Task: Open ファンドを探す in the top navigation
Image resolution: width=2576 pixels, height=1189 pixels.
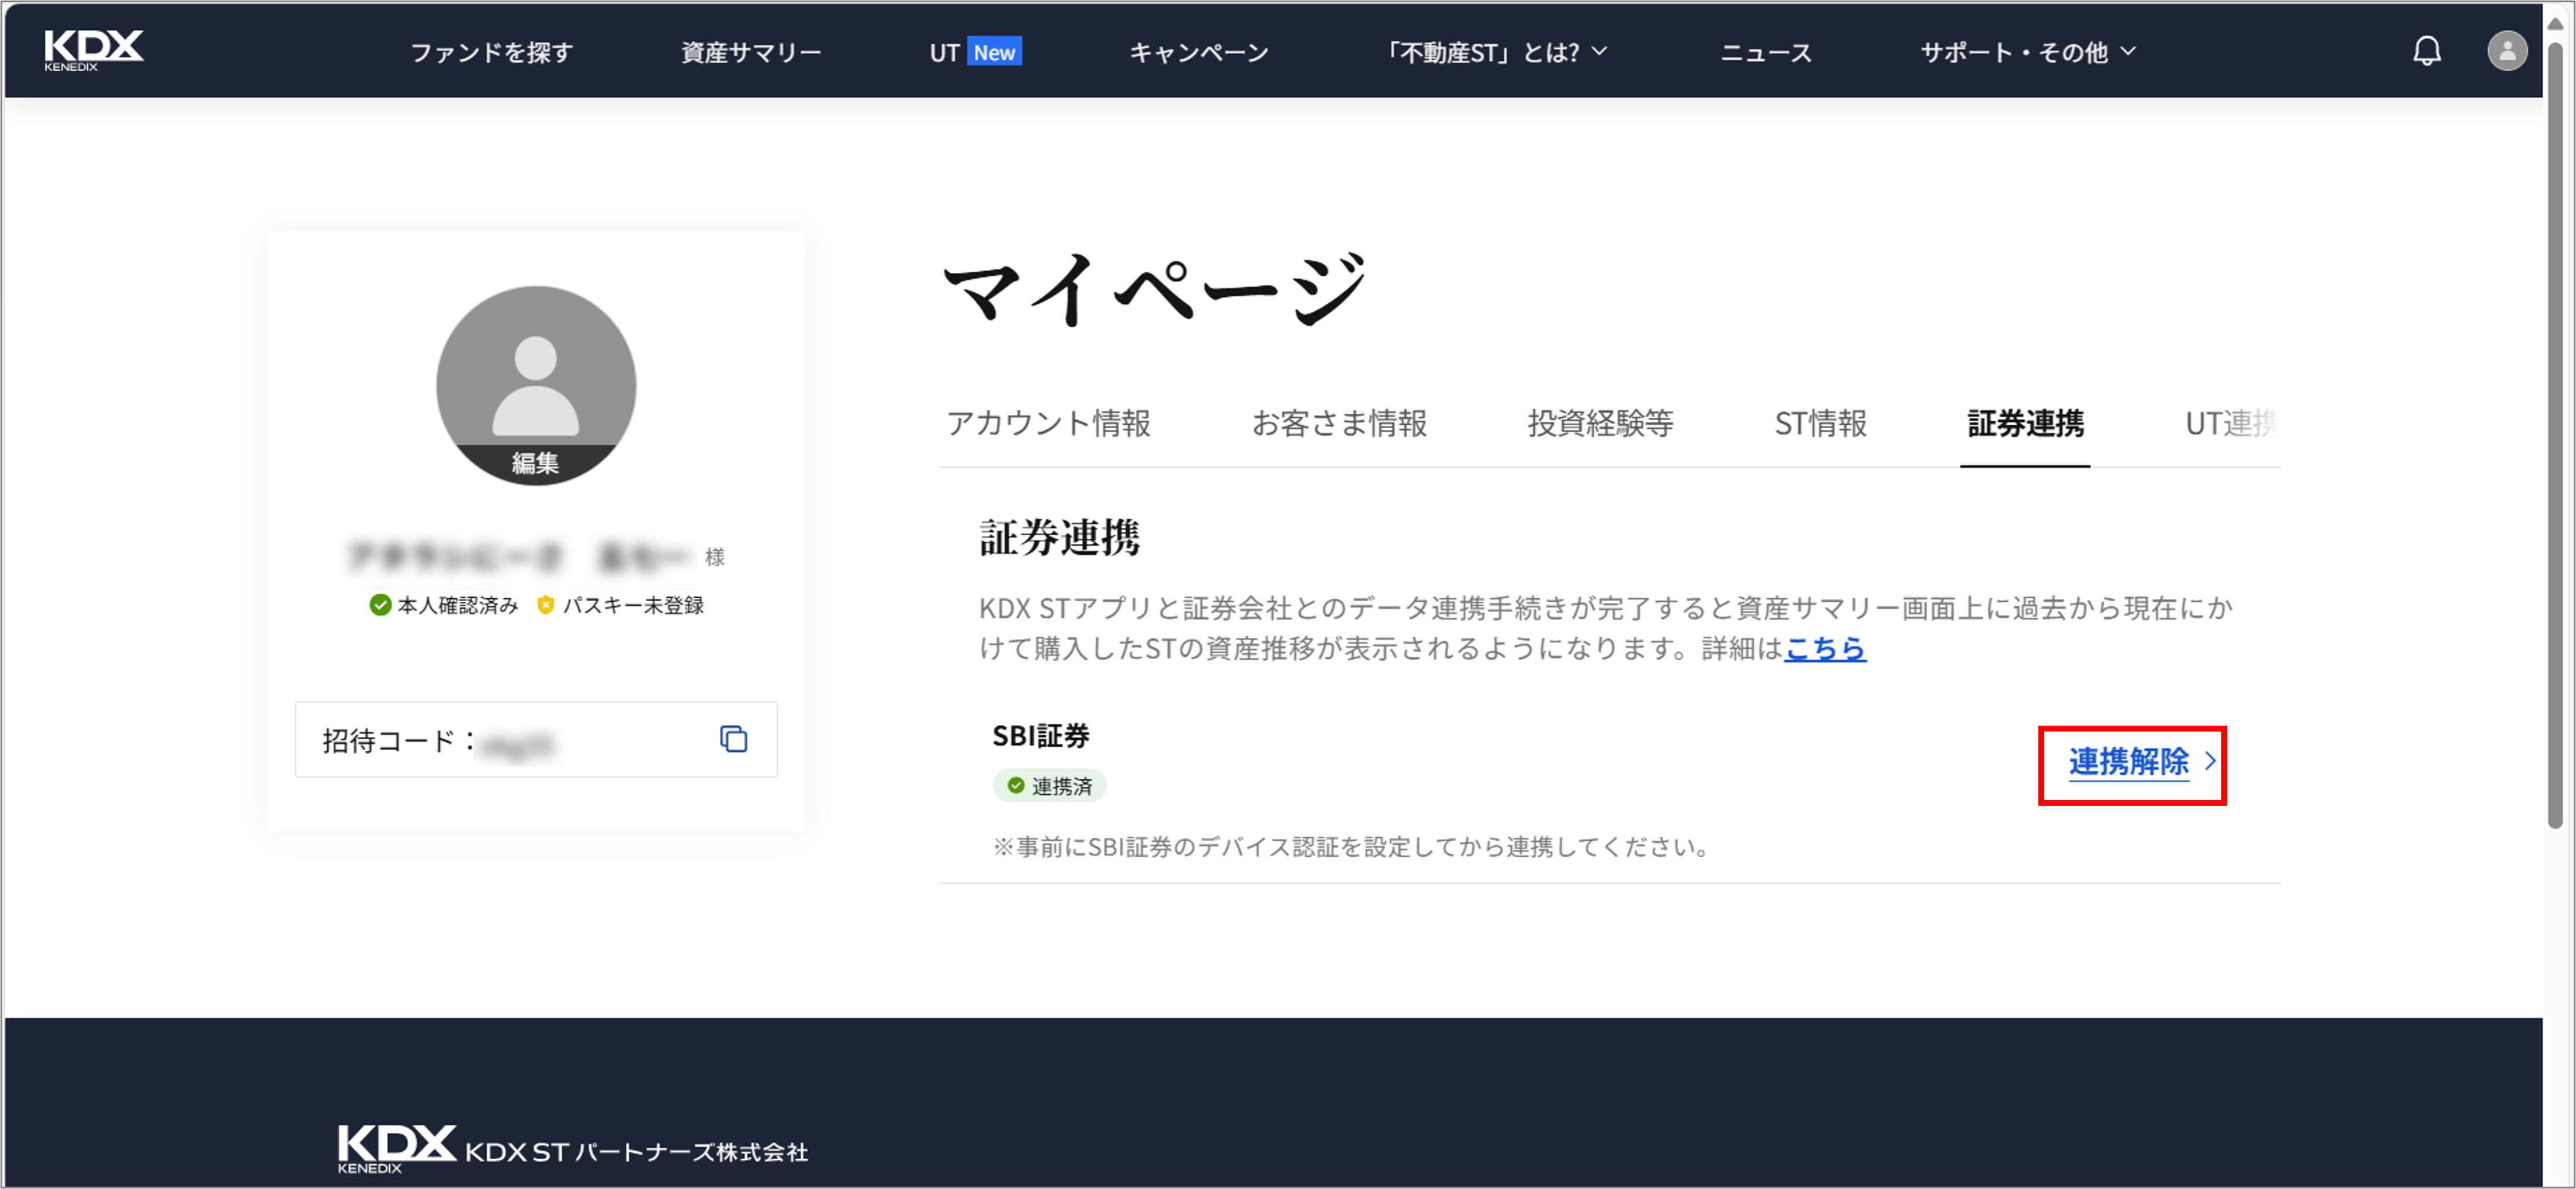Action: 491,52
